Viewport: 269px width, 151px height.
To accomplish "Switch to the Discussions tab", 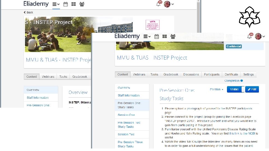I will (x=191, y=74).
